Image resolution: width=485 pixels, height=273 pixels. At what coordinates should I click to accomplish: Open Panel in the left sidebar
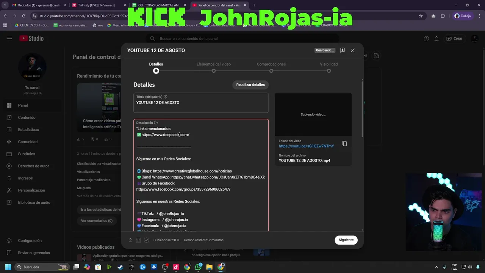(32, 105)
